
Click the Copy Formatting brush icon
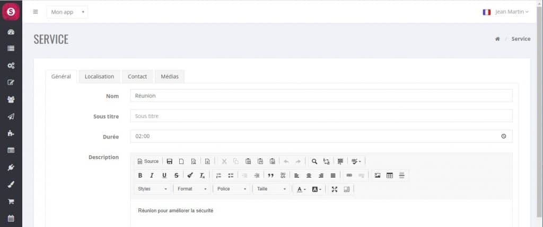click(x=190, y=176)
